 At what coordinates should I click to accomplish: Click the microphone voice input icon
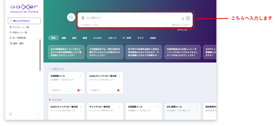tap(183, 18)
